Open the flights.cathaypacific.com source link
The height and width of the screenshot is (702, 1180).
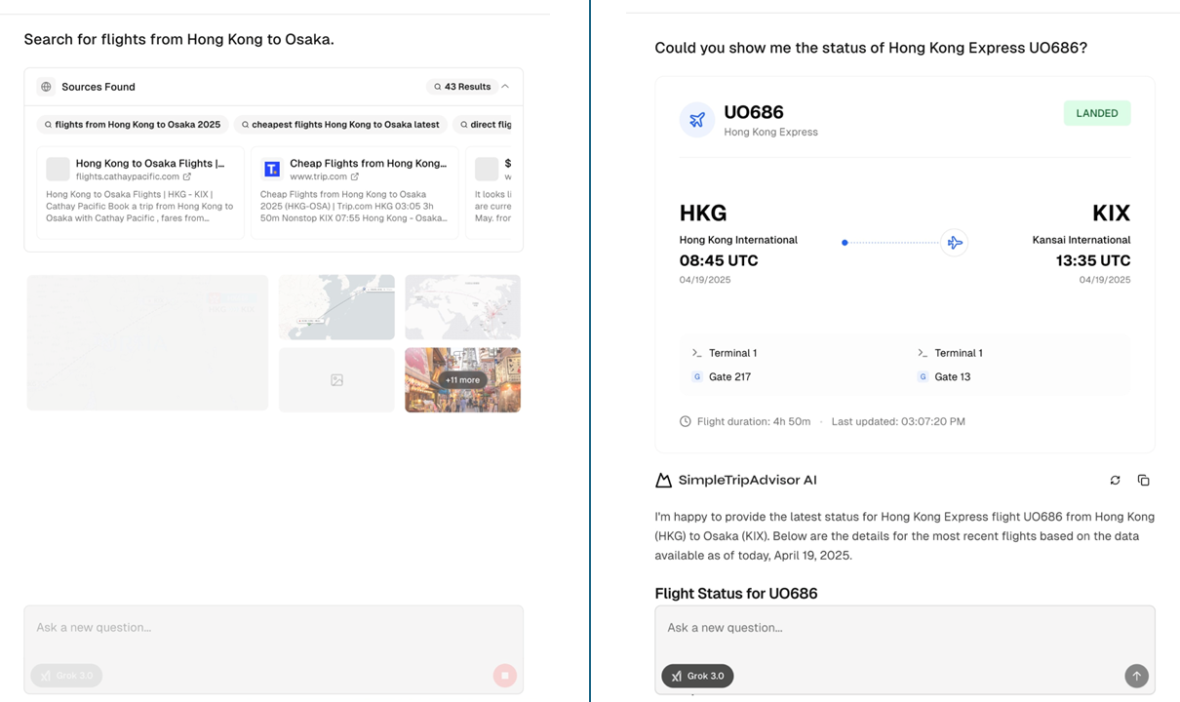tap(134, 176)
